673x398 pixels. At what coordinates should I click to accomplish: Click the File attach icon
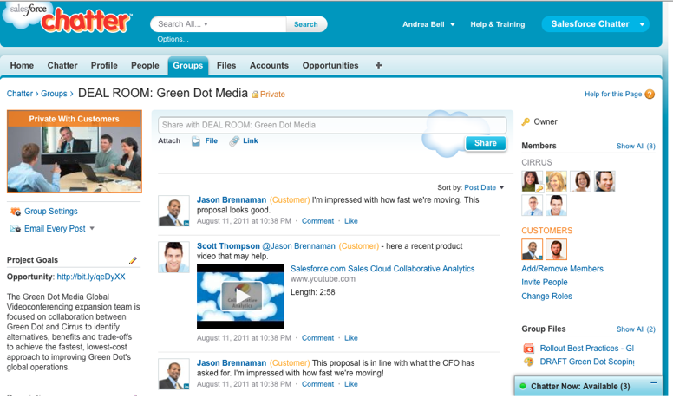[x=196, y=141]
